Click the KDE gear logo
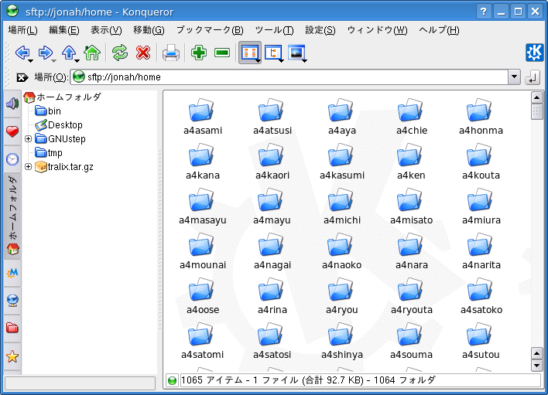 click(534, 53)
